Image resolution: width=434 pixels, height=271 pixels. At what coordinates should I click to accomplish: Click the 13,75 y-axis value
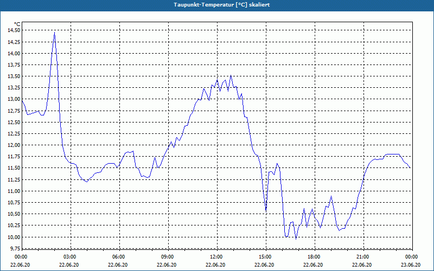[x=14, y=65]
